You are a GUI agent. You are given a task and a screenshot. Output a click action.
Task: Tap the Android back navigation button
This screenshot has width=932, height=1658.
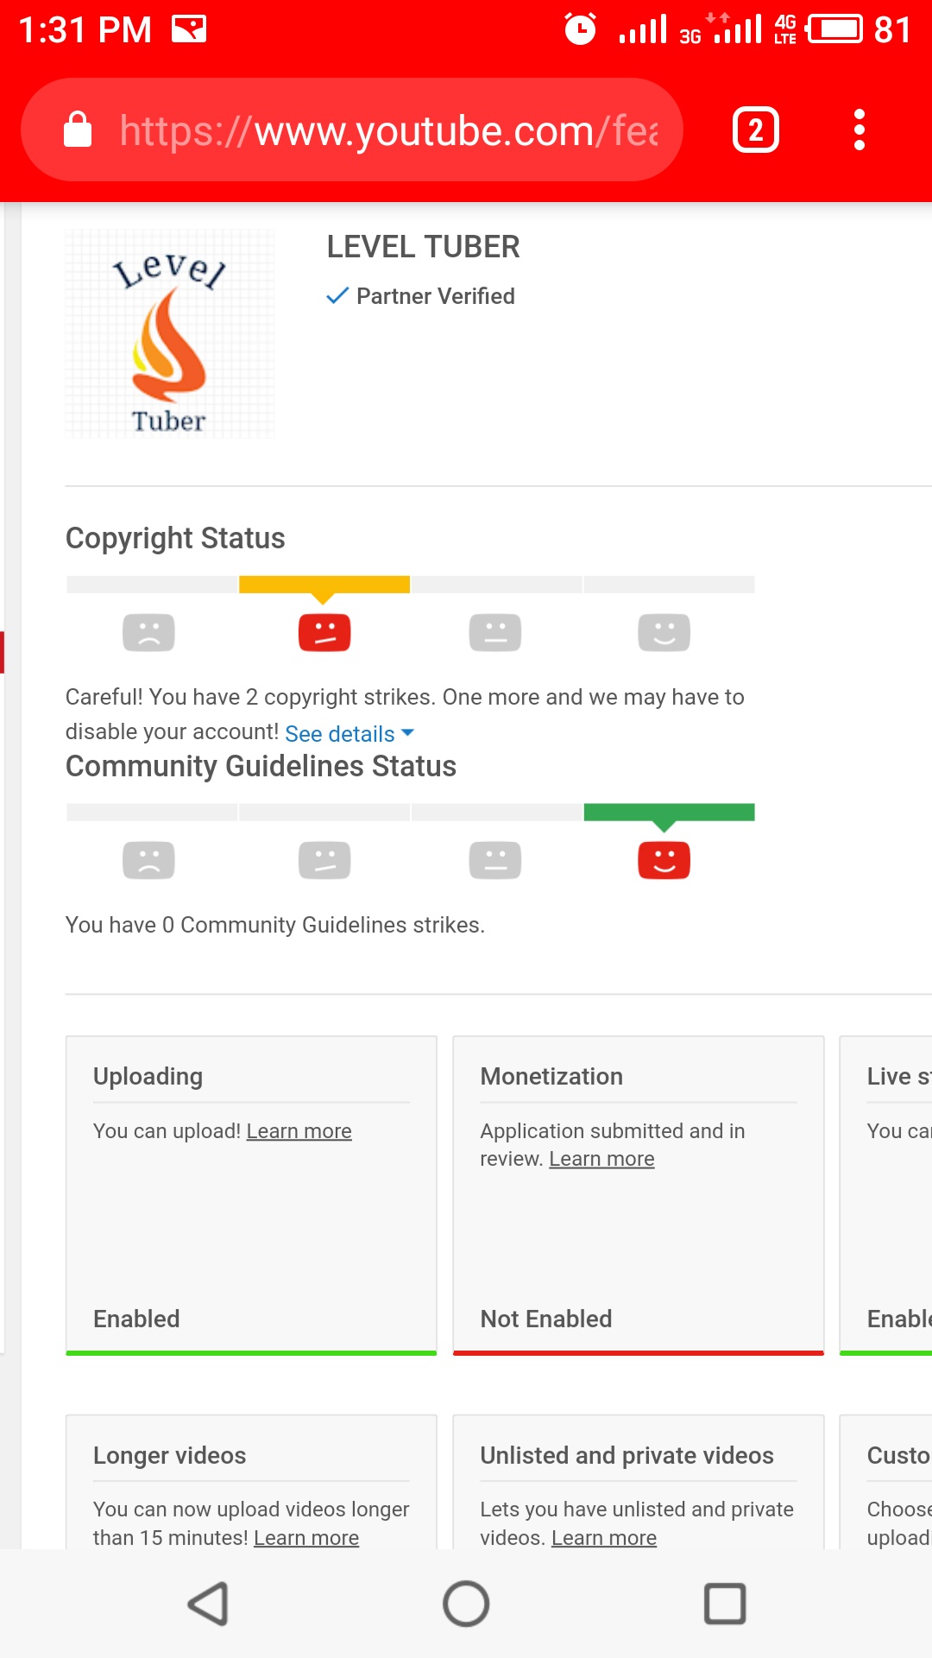(x=208, y=1604)
